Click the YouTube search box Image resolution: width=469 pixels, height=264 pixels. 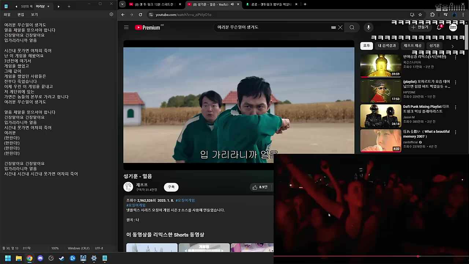point(273,27)
